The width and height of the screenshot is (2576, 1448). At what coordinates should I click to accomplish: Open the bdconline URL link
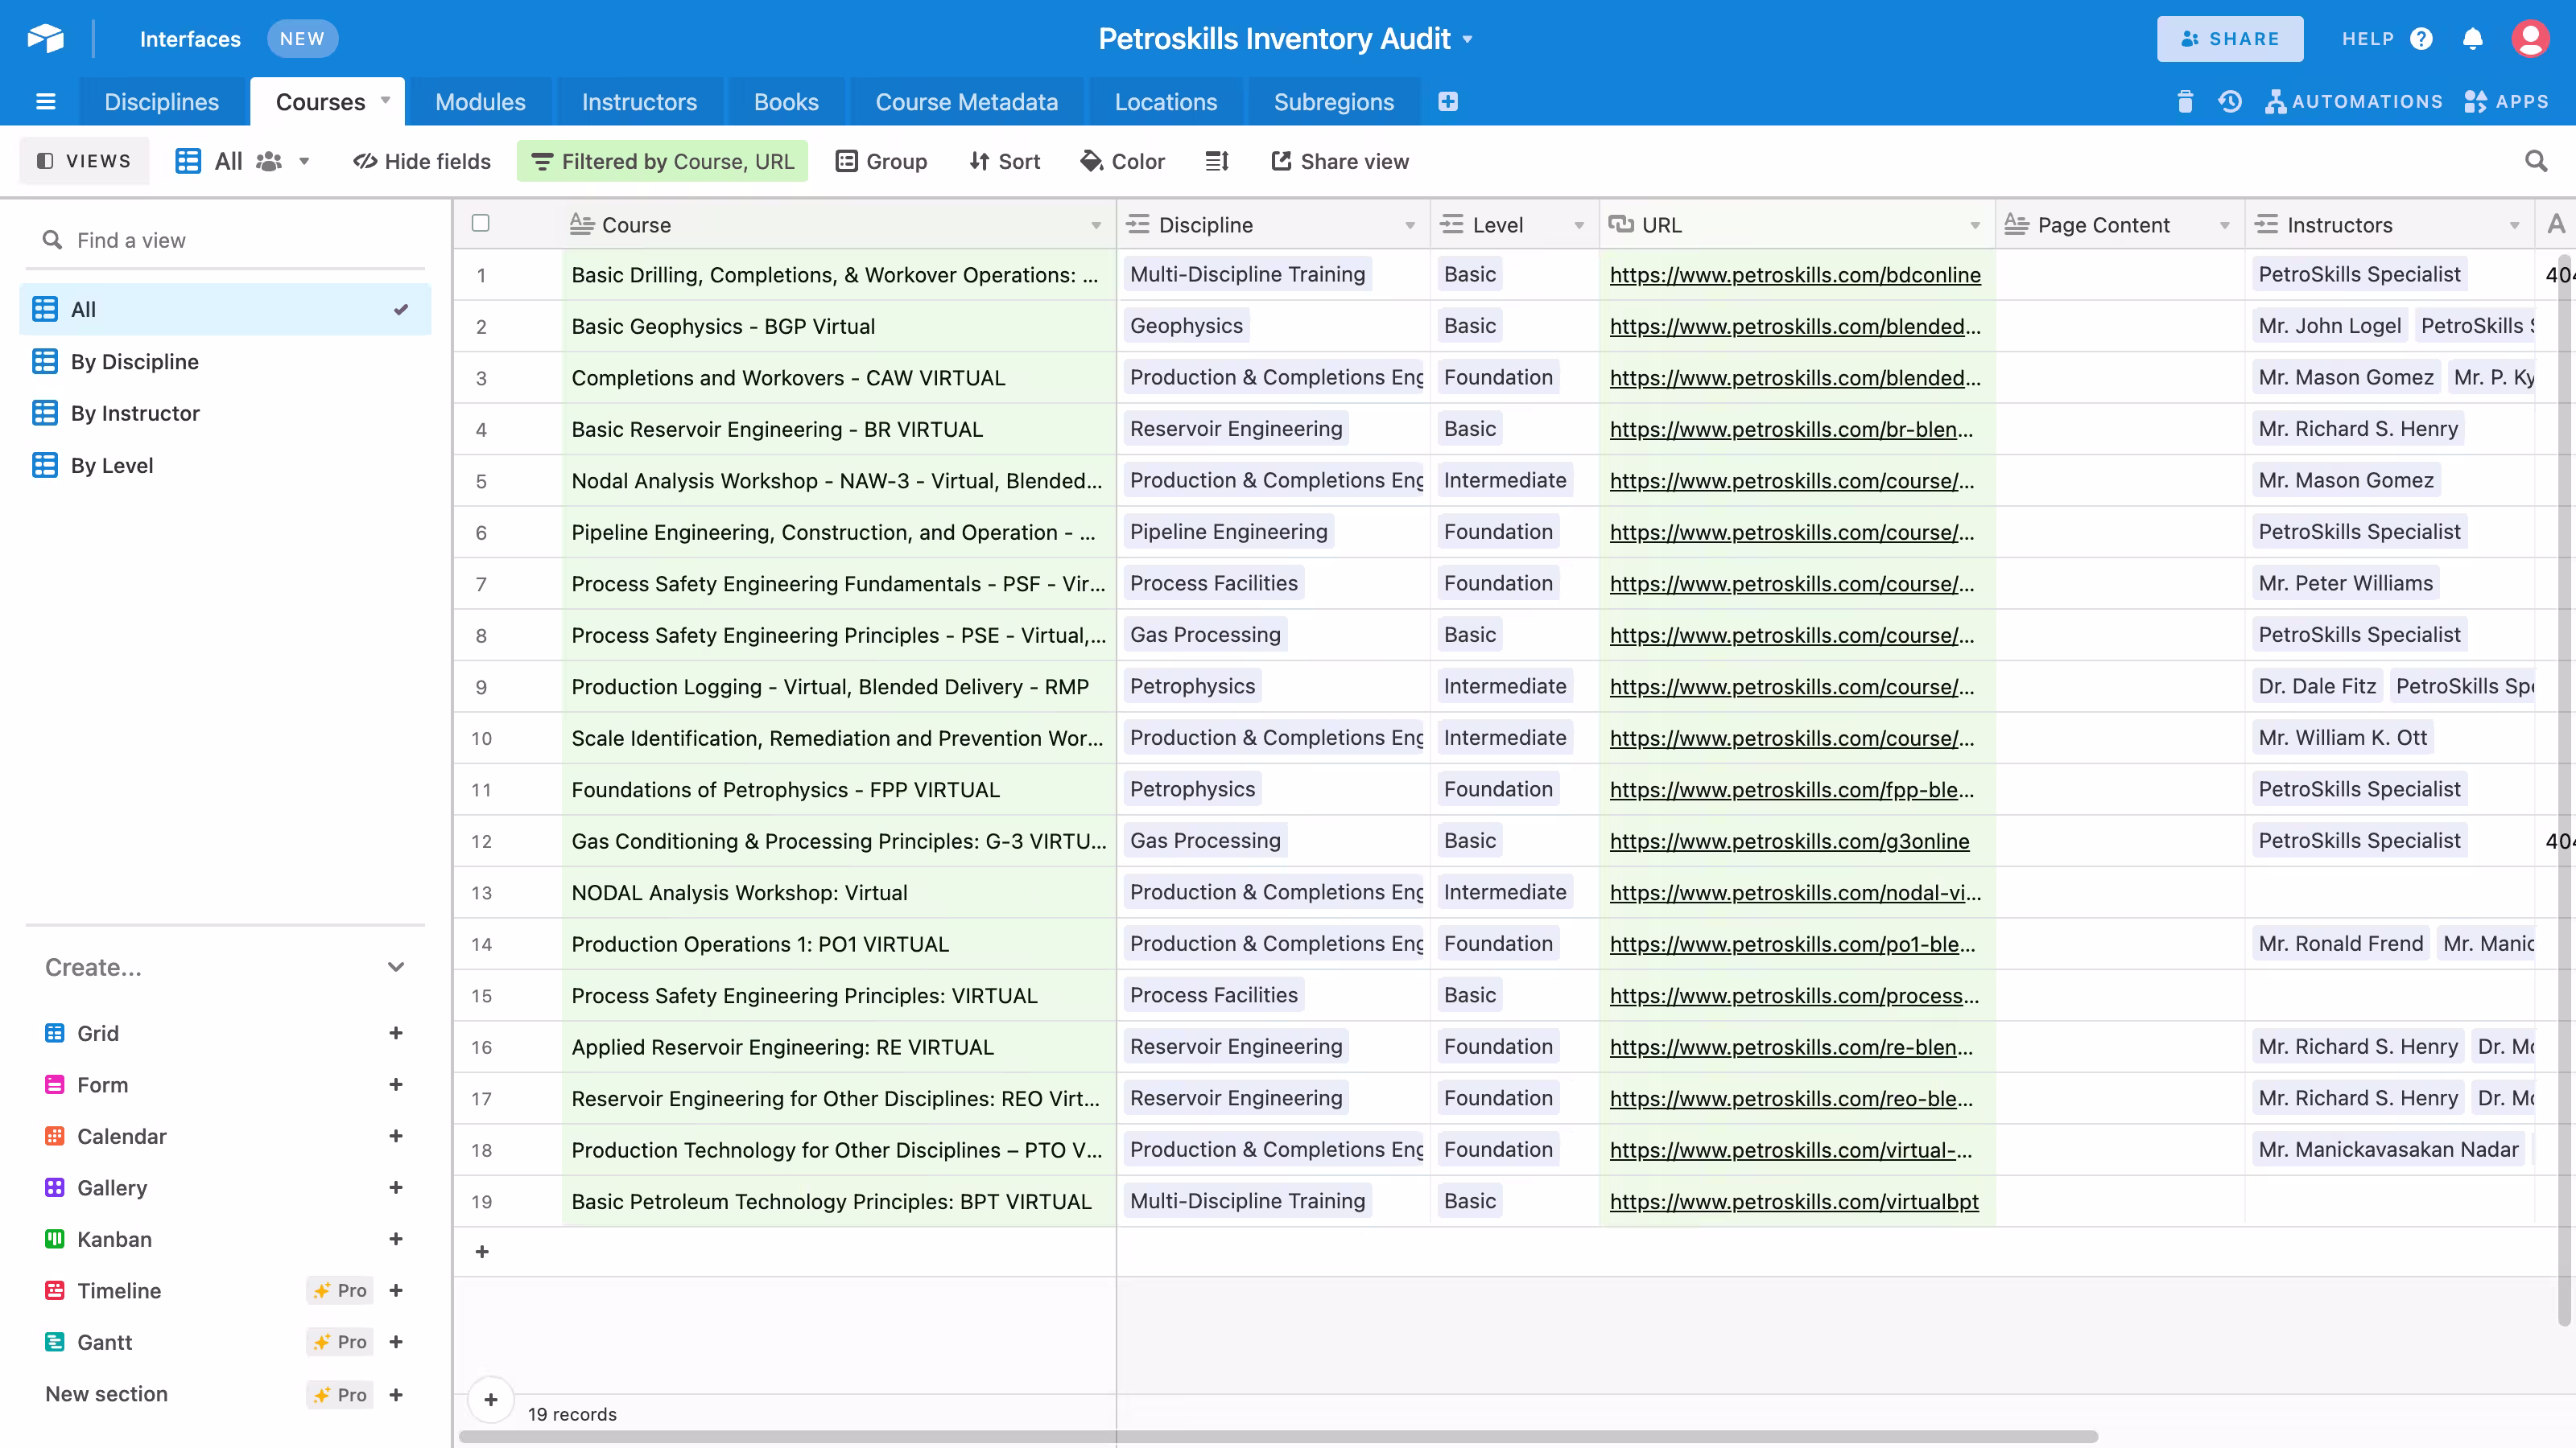pos(1794,275)
